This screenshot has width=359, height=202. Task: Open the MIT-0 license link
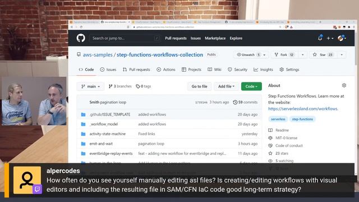283,138
